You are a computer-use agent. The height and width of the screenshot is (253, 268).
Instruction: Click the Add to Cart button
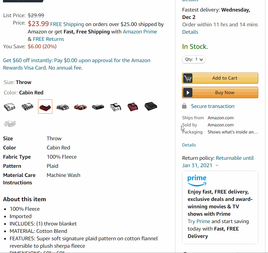(x=220, y=78)
